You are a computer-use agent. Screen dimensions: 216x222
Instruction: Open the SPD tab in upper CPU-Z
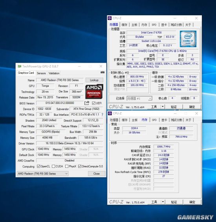[154, 25]
